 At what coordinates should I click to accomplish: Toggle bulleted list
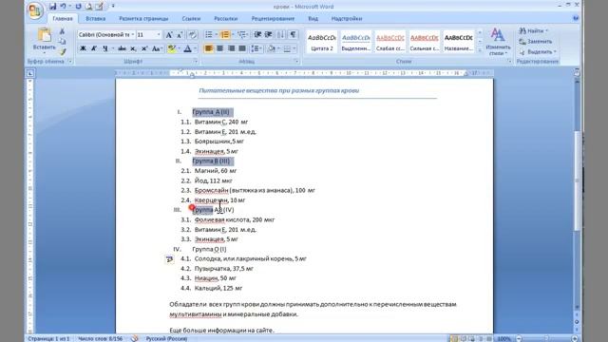(x=209, y=35)
